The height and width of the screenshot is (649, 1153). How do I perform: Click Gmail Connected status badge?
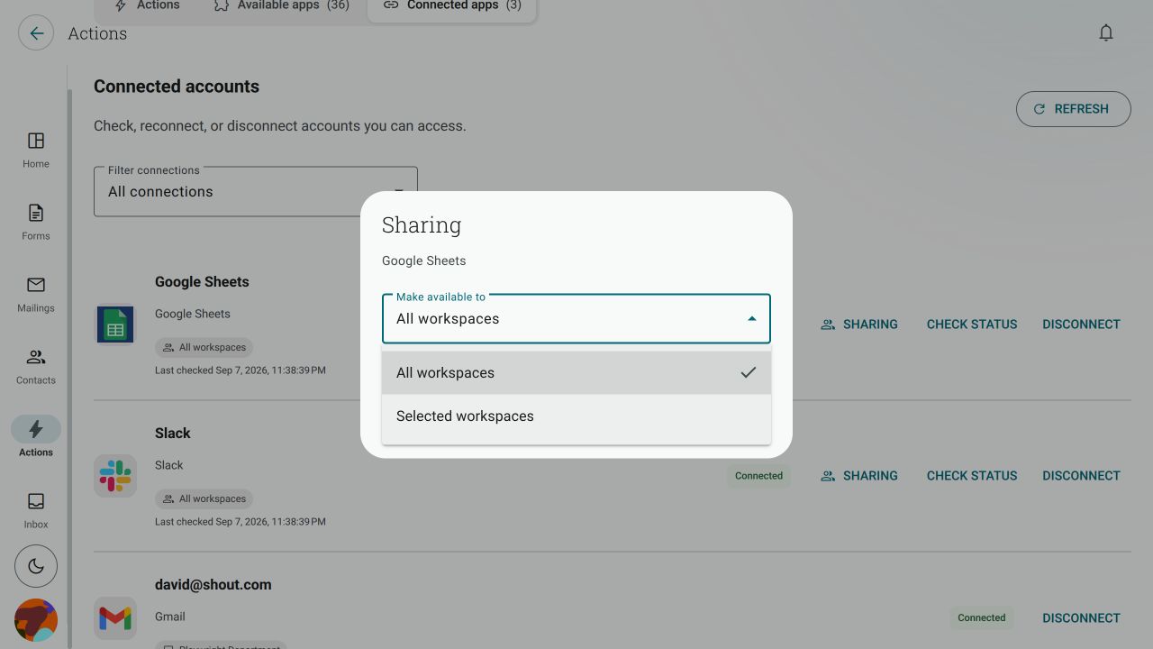click(x=981, y=617)
